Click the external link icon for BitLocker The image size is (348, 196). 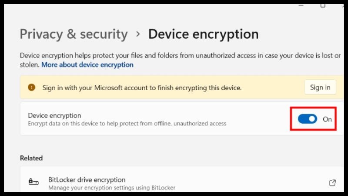[332, 182]
